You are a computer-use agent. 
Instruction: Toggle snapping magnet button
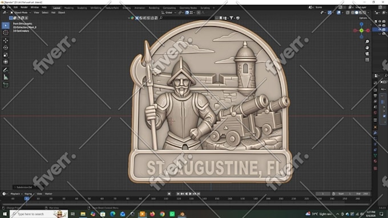click(187, 13)
